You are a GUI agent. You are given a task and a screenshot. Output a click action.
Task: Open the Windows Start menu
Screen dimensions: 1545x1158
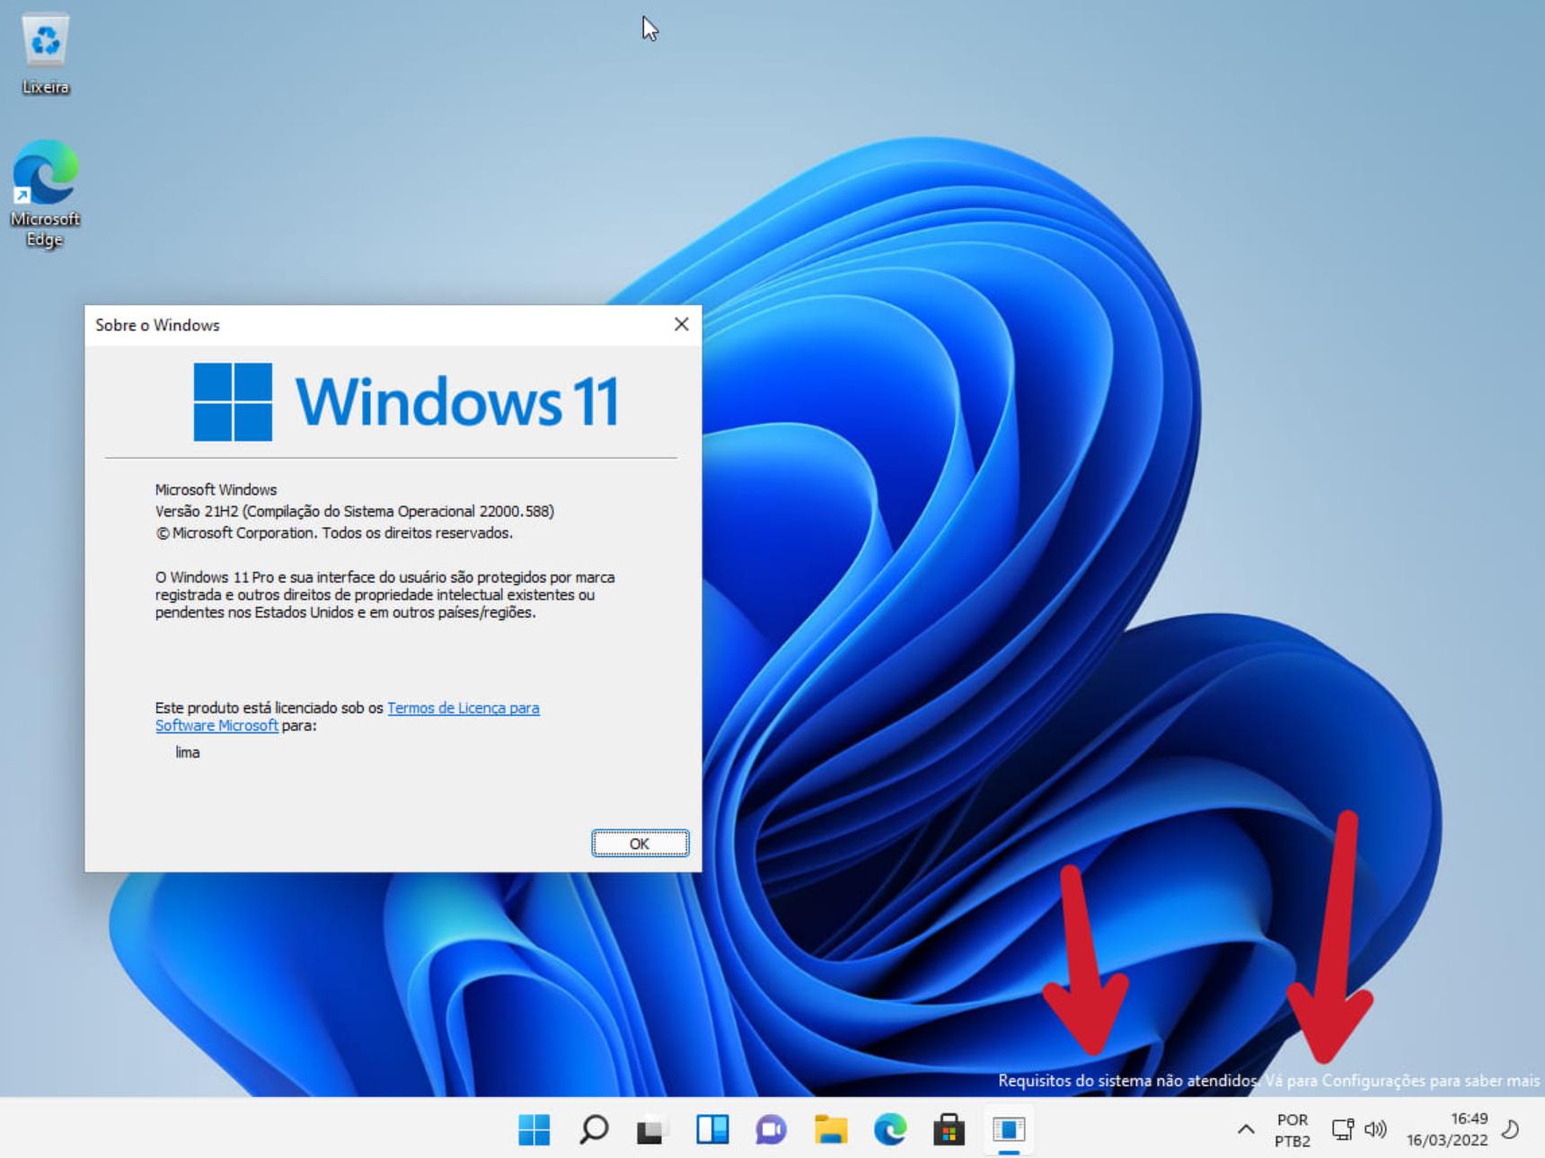(534, 1129)
